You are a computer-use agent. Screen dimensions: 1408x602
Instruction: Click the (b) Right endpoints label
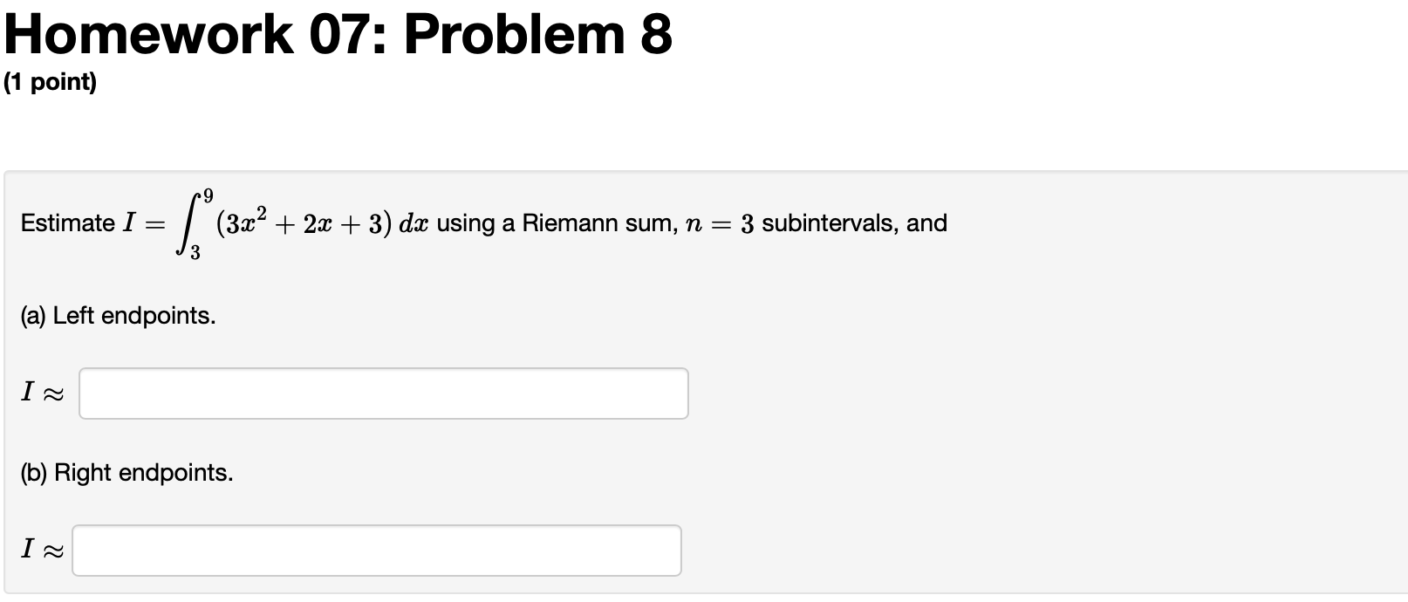click(x=126, y=472)
